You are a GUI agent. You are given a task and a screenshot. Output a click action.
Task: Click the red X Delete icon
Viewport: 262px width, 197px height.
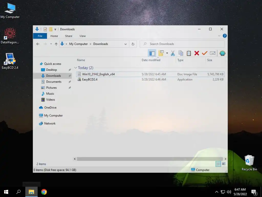click(x=197, y=53)
